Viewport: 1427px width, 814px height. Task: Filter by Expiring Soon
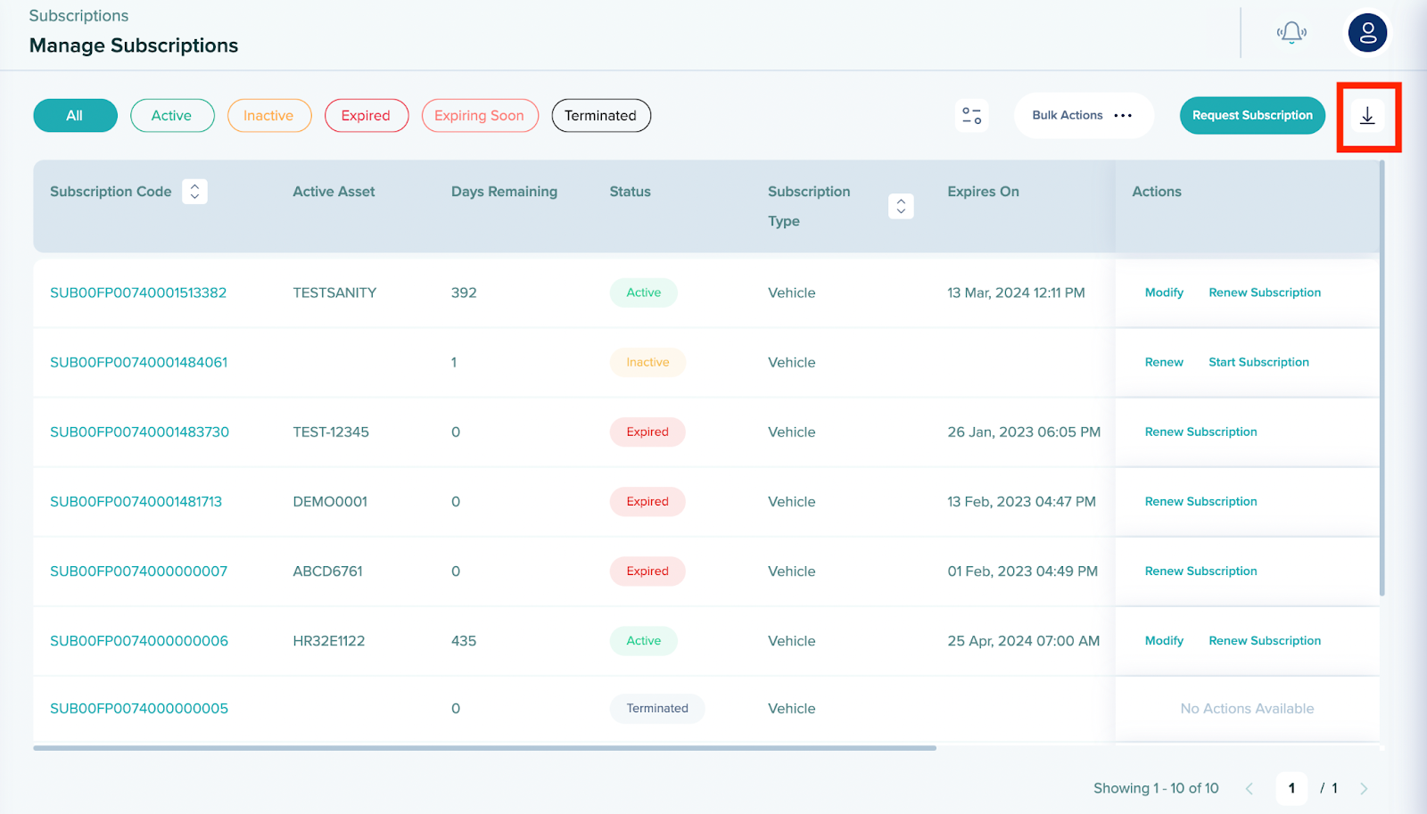click(479, 116)
